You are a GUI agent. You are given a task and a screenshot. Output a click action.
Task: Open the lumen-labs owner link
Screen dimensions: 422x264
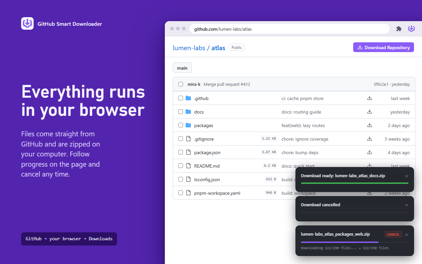coord(189,48)
